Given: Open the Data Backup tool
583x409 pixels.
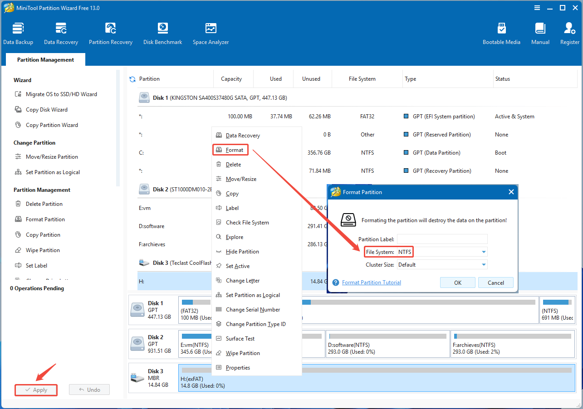Looking at the screenshot, I should point(18,32).
